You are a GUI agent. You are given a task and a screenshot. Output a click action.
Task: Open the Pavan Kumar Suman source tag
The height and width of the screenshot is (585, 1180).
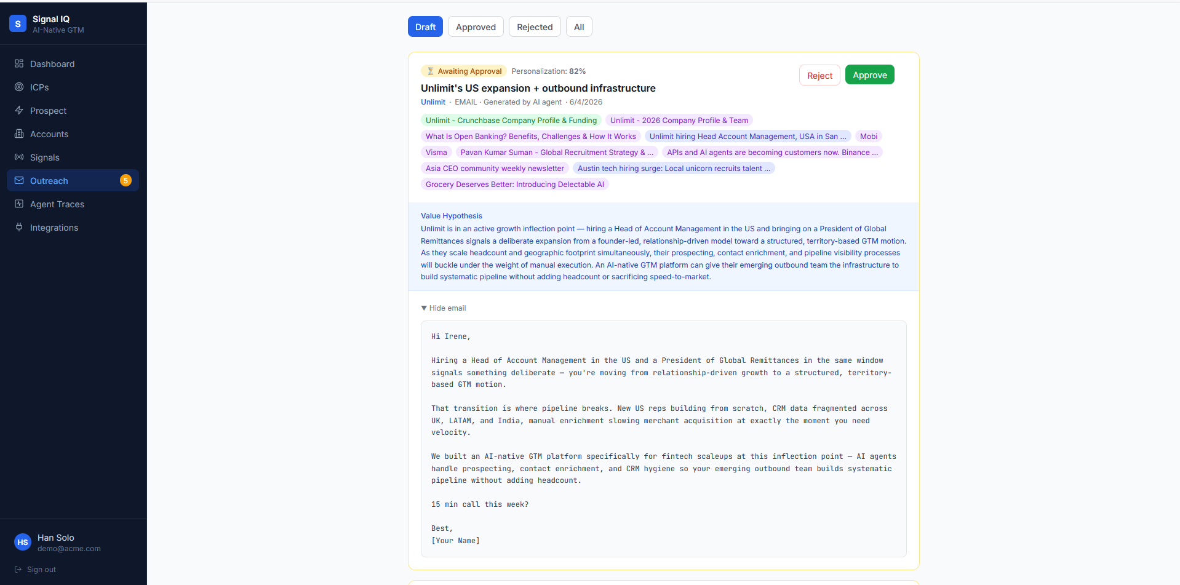coord(557,153)
